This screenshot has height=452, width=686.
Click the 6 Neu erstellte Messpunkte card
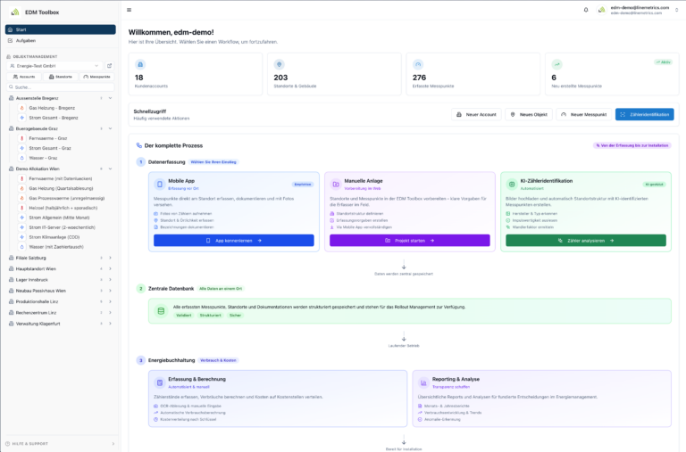click(612, 74)
